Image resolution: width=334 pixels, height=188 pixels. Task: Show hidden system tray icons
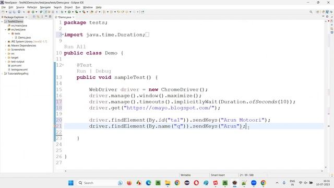click(277, 183)
